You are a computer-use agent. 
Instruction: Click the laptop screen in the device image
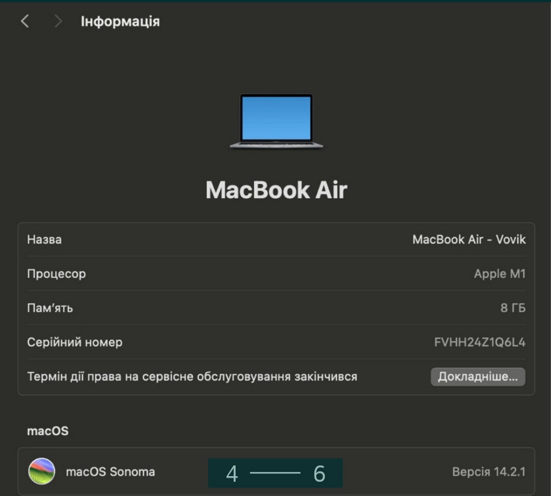click(275, 117)
